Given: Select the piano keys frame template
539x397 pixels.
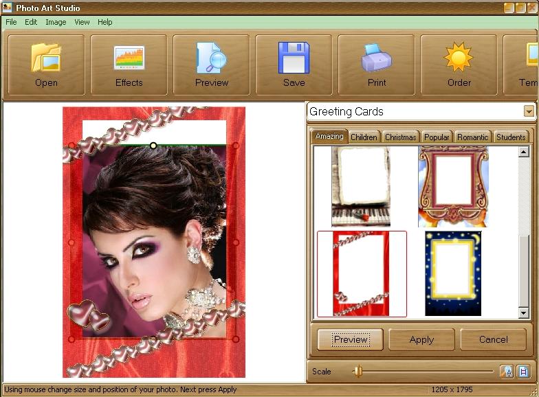Looking at the screenshot, I should pos(361,187).
